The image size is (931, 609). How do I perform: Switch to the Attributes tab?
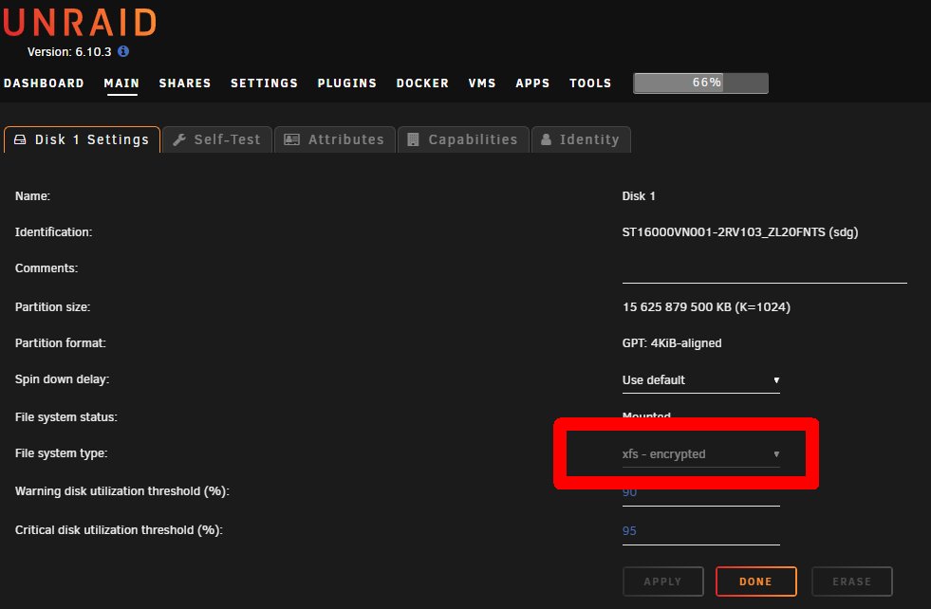(335, 140)
